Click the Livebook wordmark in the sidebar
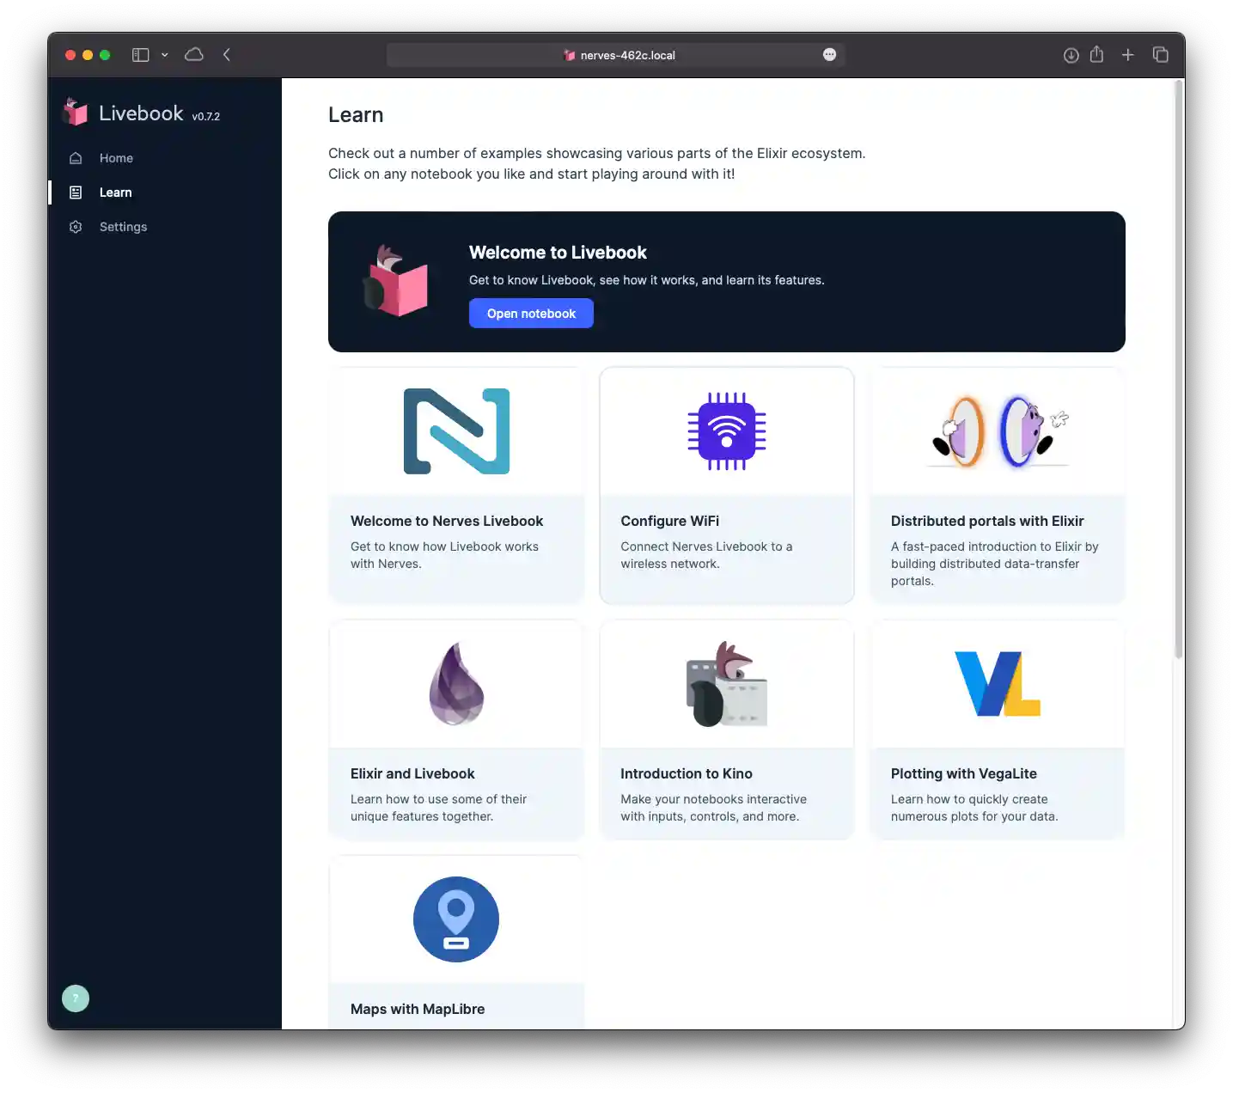 pyautogui.click(x=141, y=113)
